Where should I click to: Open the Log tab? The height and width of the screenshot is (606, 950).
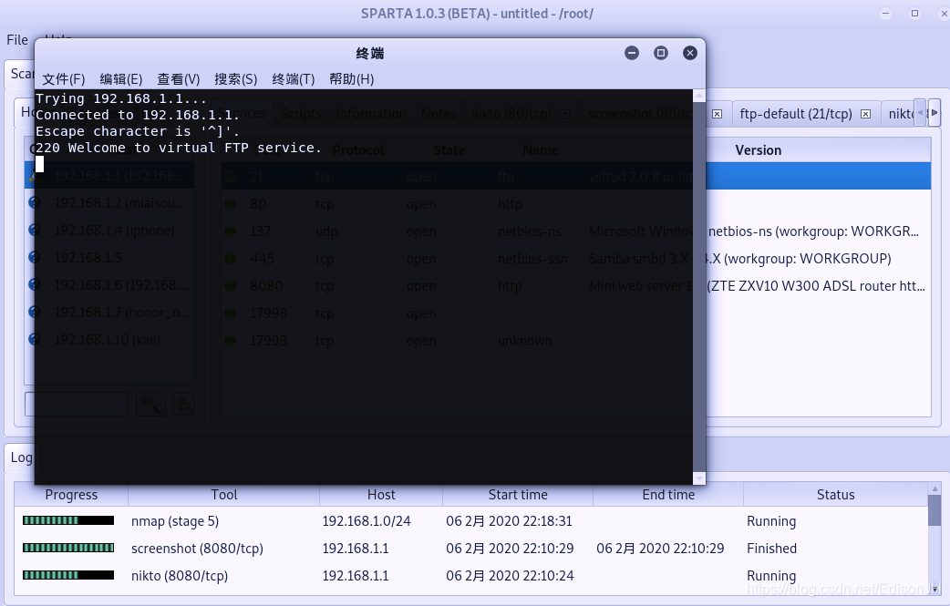pyautogui.click(x=21, y=457)
